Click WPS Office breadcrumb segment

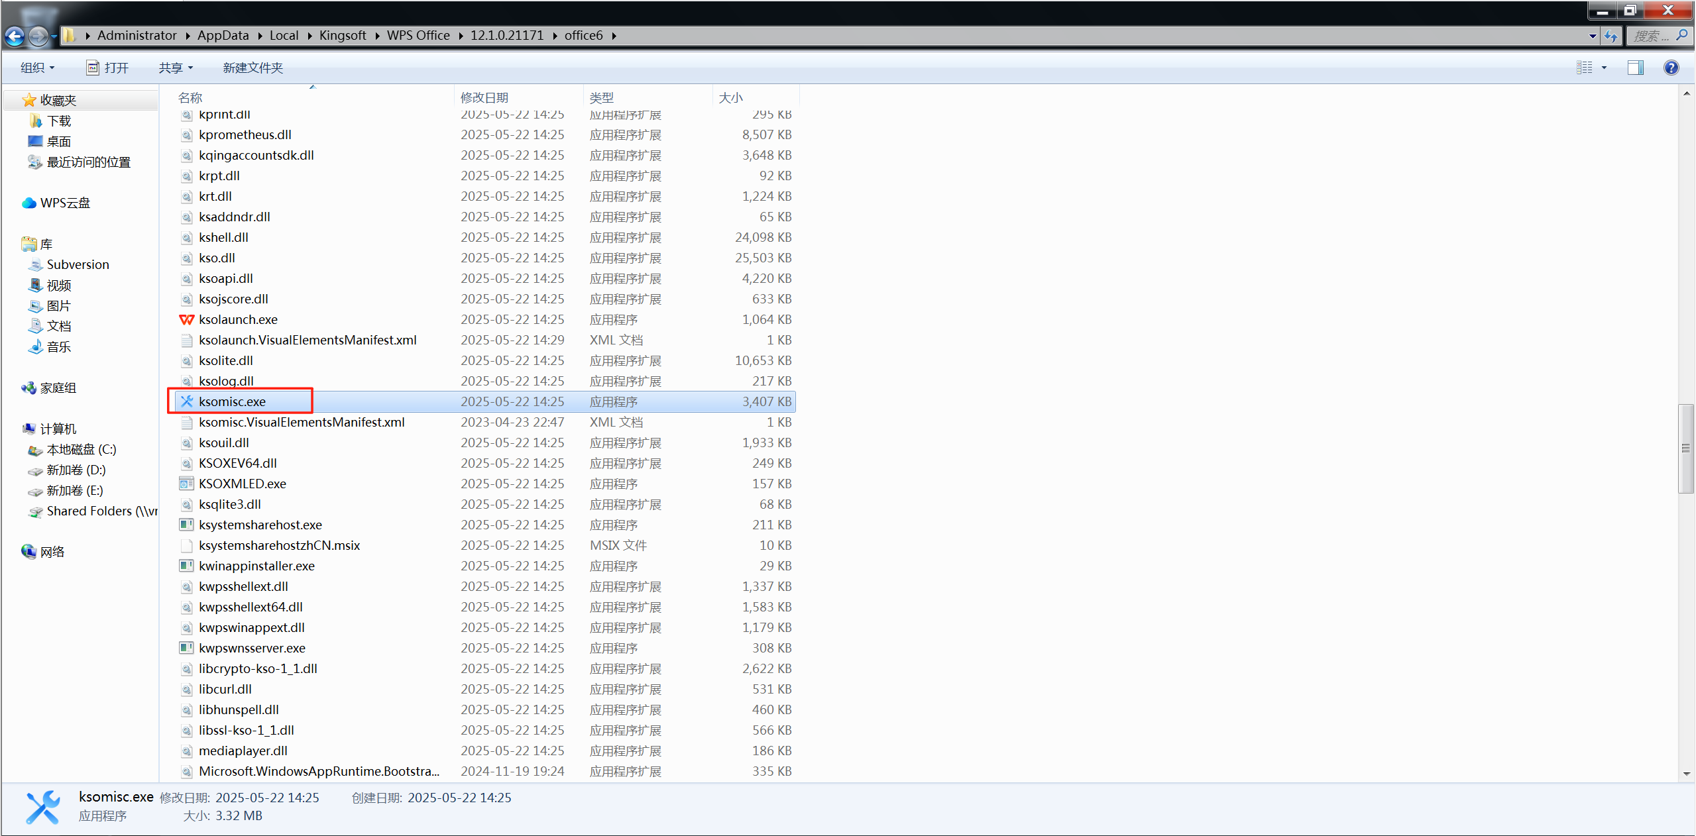coord(418,36)
